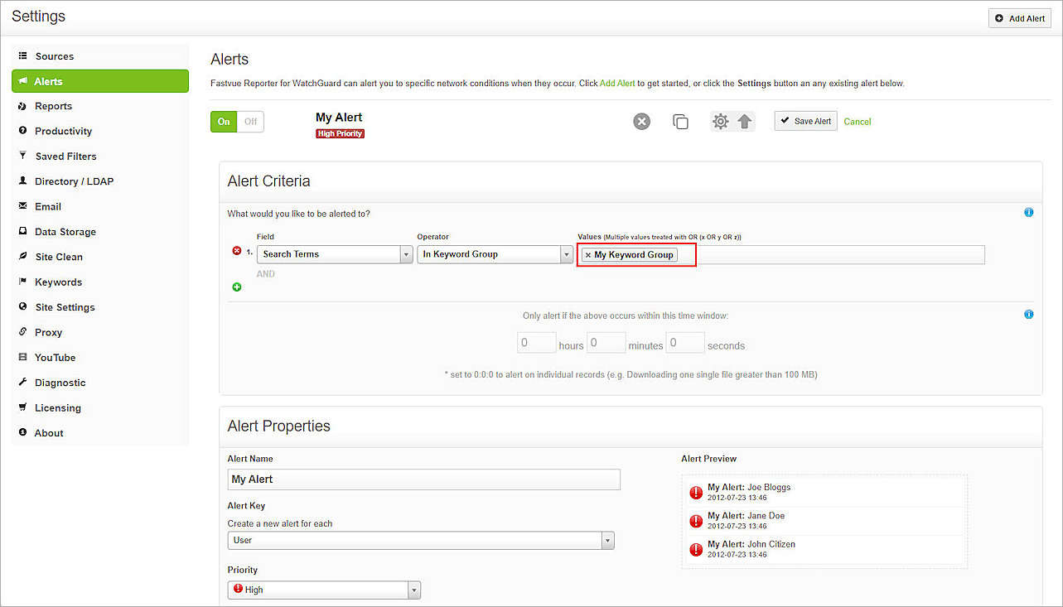Click the duplicate alert copy icon

click(680, 122)
